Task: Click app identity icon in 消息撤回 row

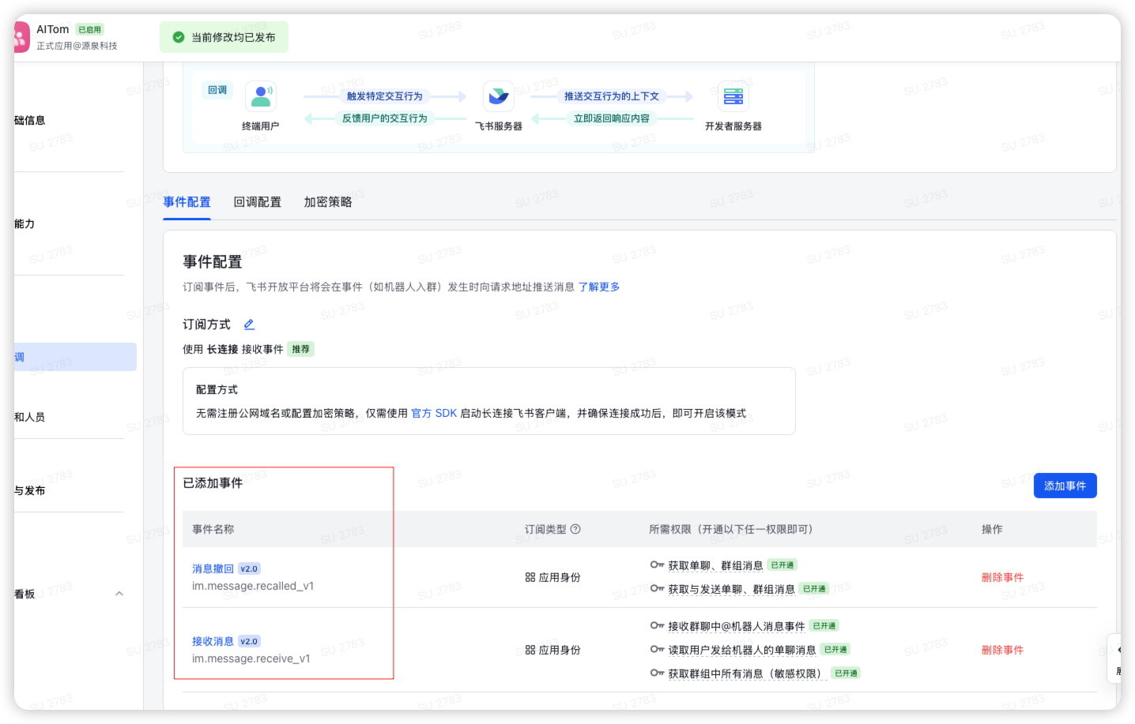Action: click(530, 577)
